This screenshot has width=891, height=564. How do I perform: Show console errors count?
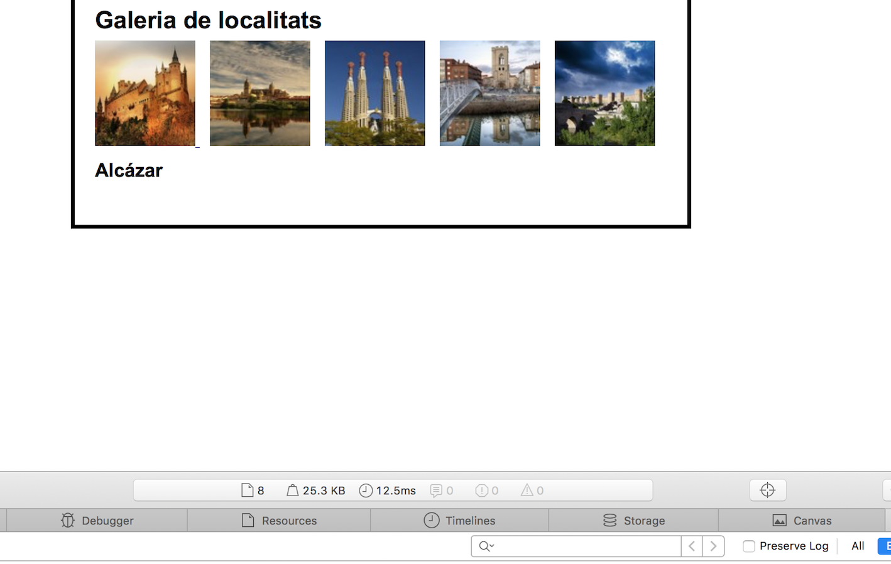point(487,491)
